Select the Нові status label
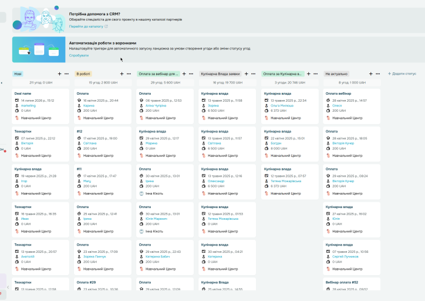This screenshot has height=301, width=425. (18, 74)
